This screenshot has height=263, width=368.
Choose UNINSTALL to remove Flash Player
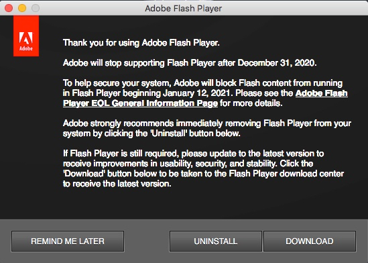215,241
